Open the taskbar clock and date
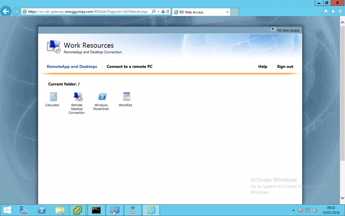Image resolution: width=345 pixels, height=216 pixels. pyautogui.click(x=331, y=210)
